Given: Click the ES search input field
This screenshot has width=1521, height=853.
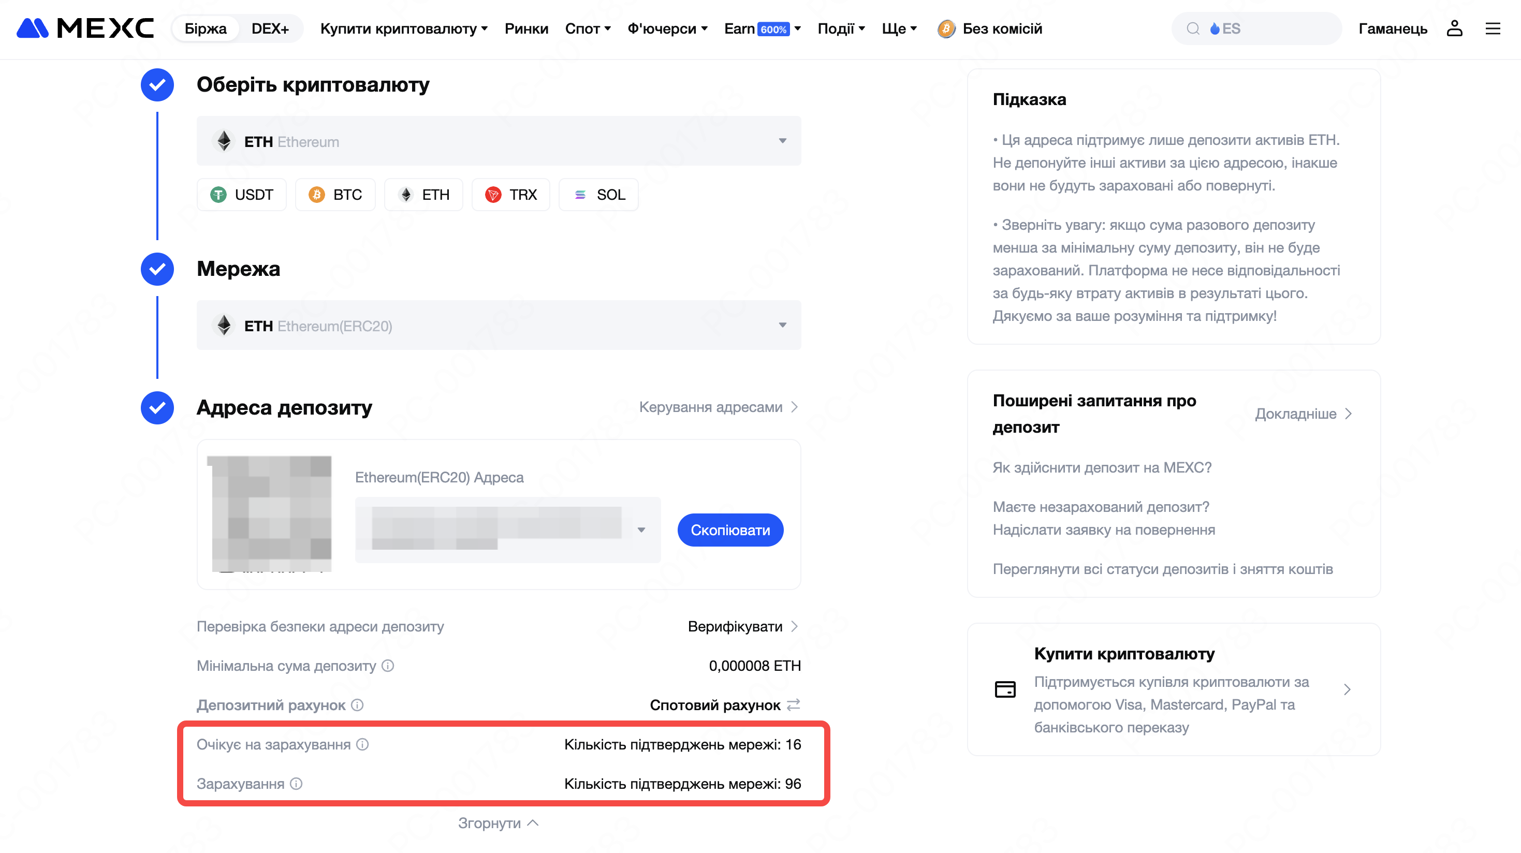Looking at the screenshot, I should (1256, 28).
